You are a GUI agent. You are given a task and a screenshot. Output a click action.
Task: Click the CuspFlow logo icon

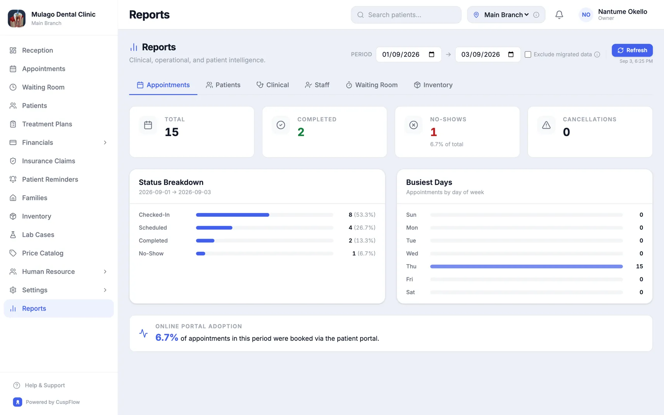click(x=17, y=402)
